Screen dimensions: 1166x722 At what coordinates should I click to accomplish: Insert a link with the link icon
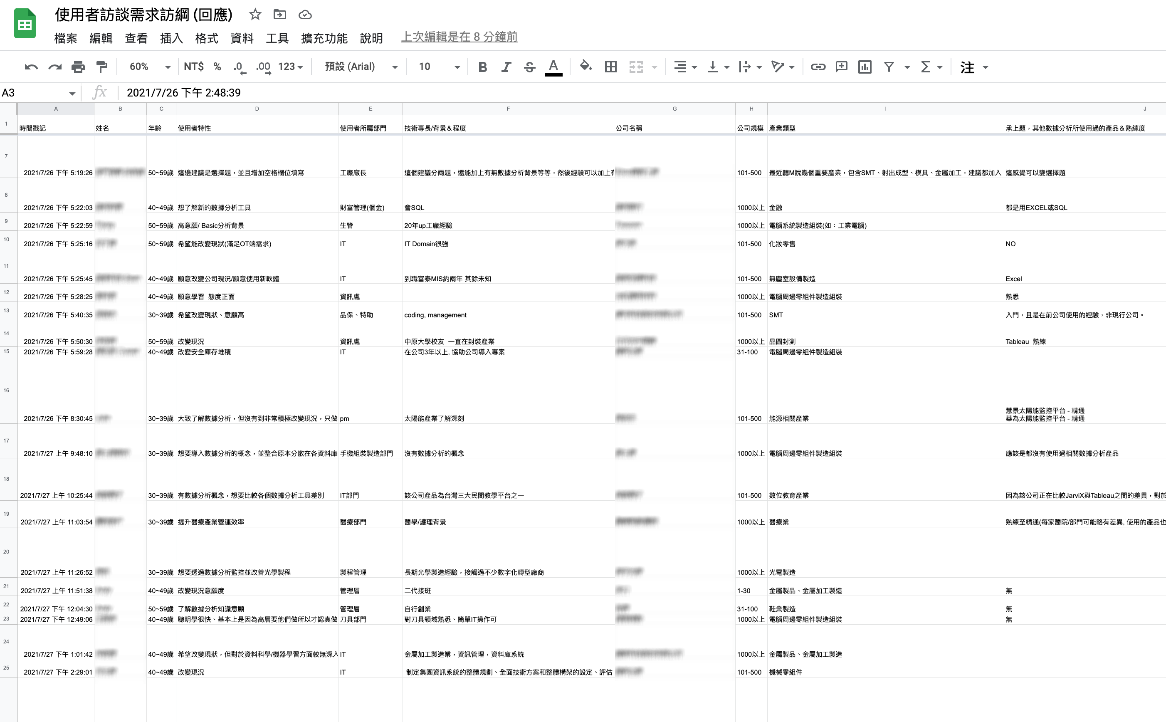[818, 67]
